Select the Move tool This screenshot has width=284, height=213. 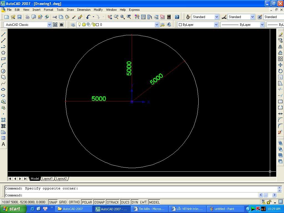pos(280,65)
